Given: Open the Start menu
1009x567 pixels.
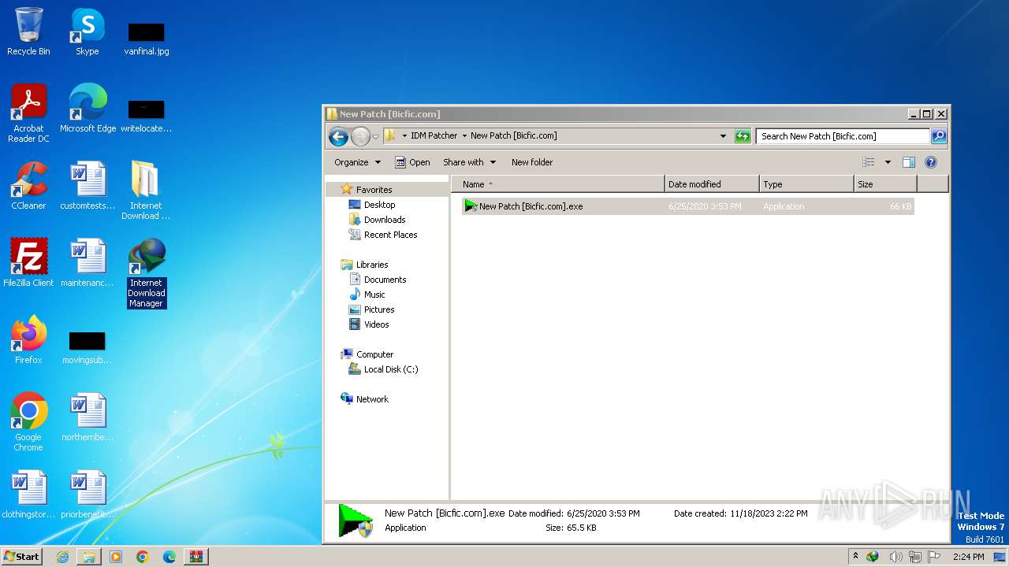Looking at the screenshot, I should [21, 557].
